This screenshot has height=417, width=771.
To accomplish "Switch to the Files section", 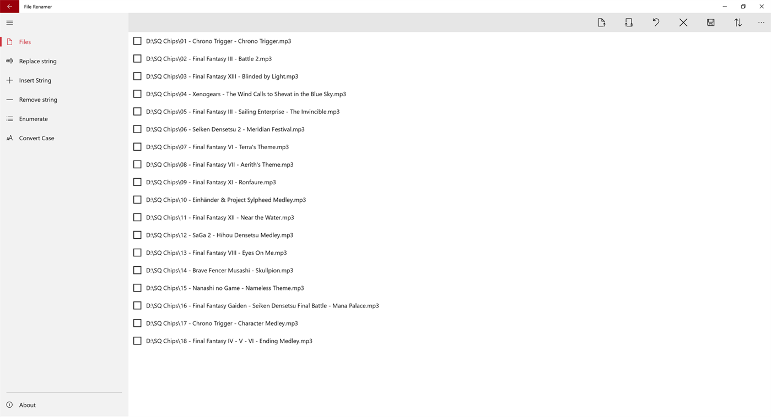I will 25,41.
